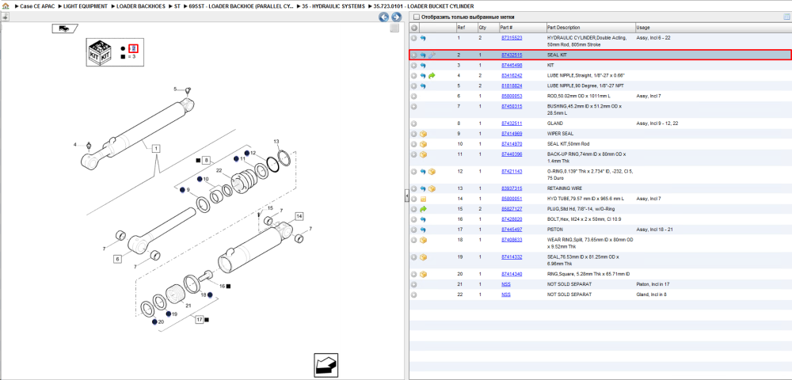Click callout 1 box in the diagram

click(x=156, y=148)
